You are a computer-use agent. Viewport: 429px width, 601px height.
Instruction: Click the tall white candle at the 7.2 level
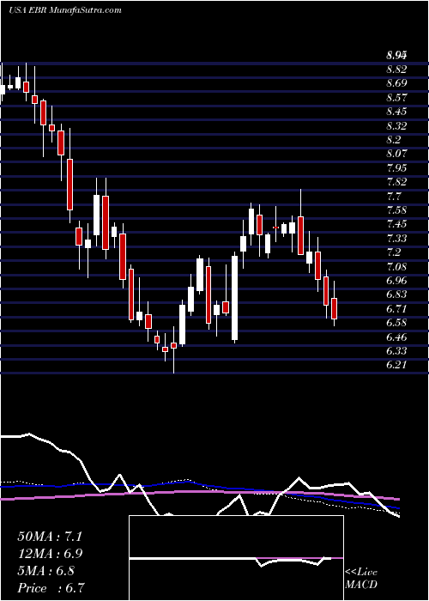[234, 297]
